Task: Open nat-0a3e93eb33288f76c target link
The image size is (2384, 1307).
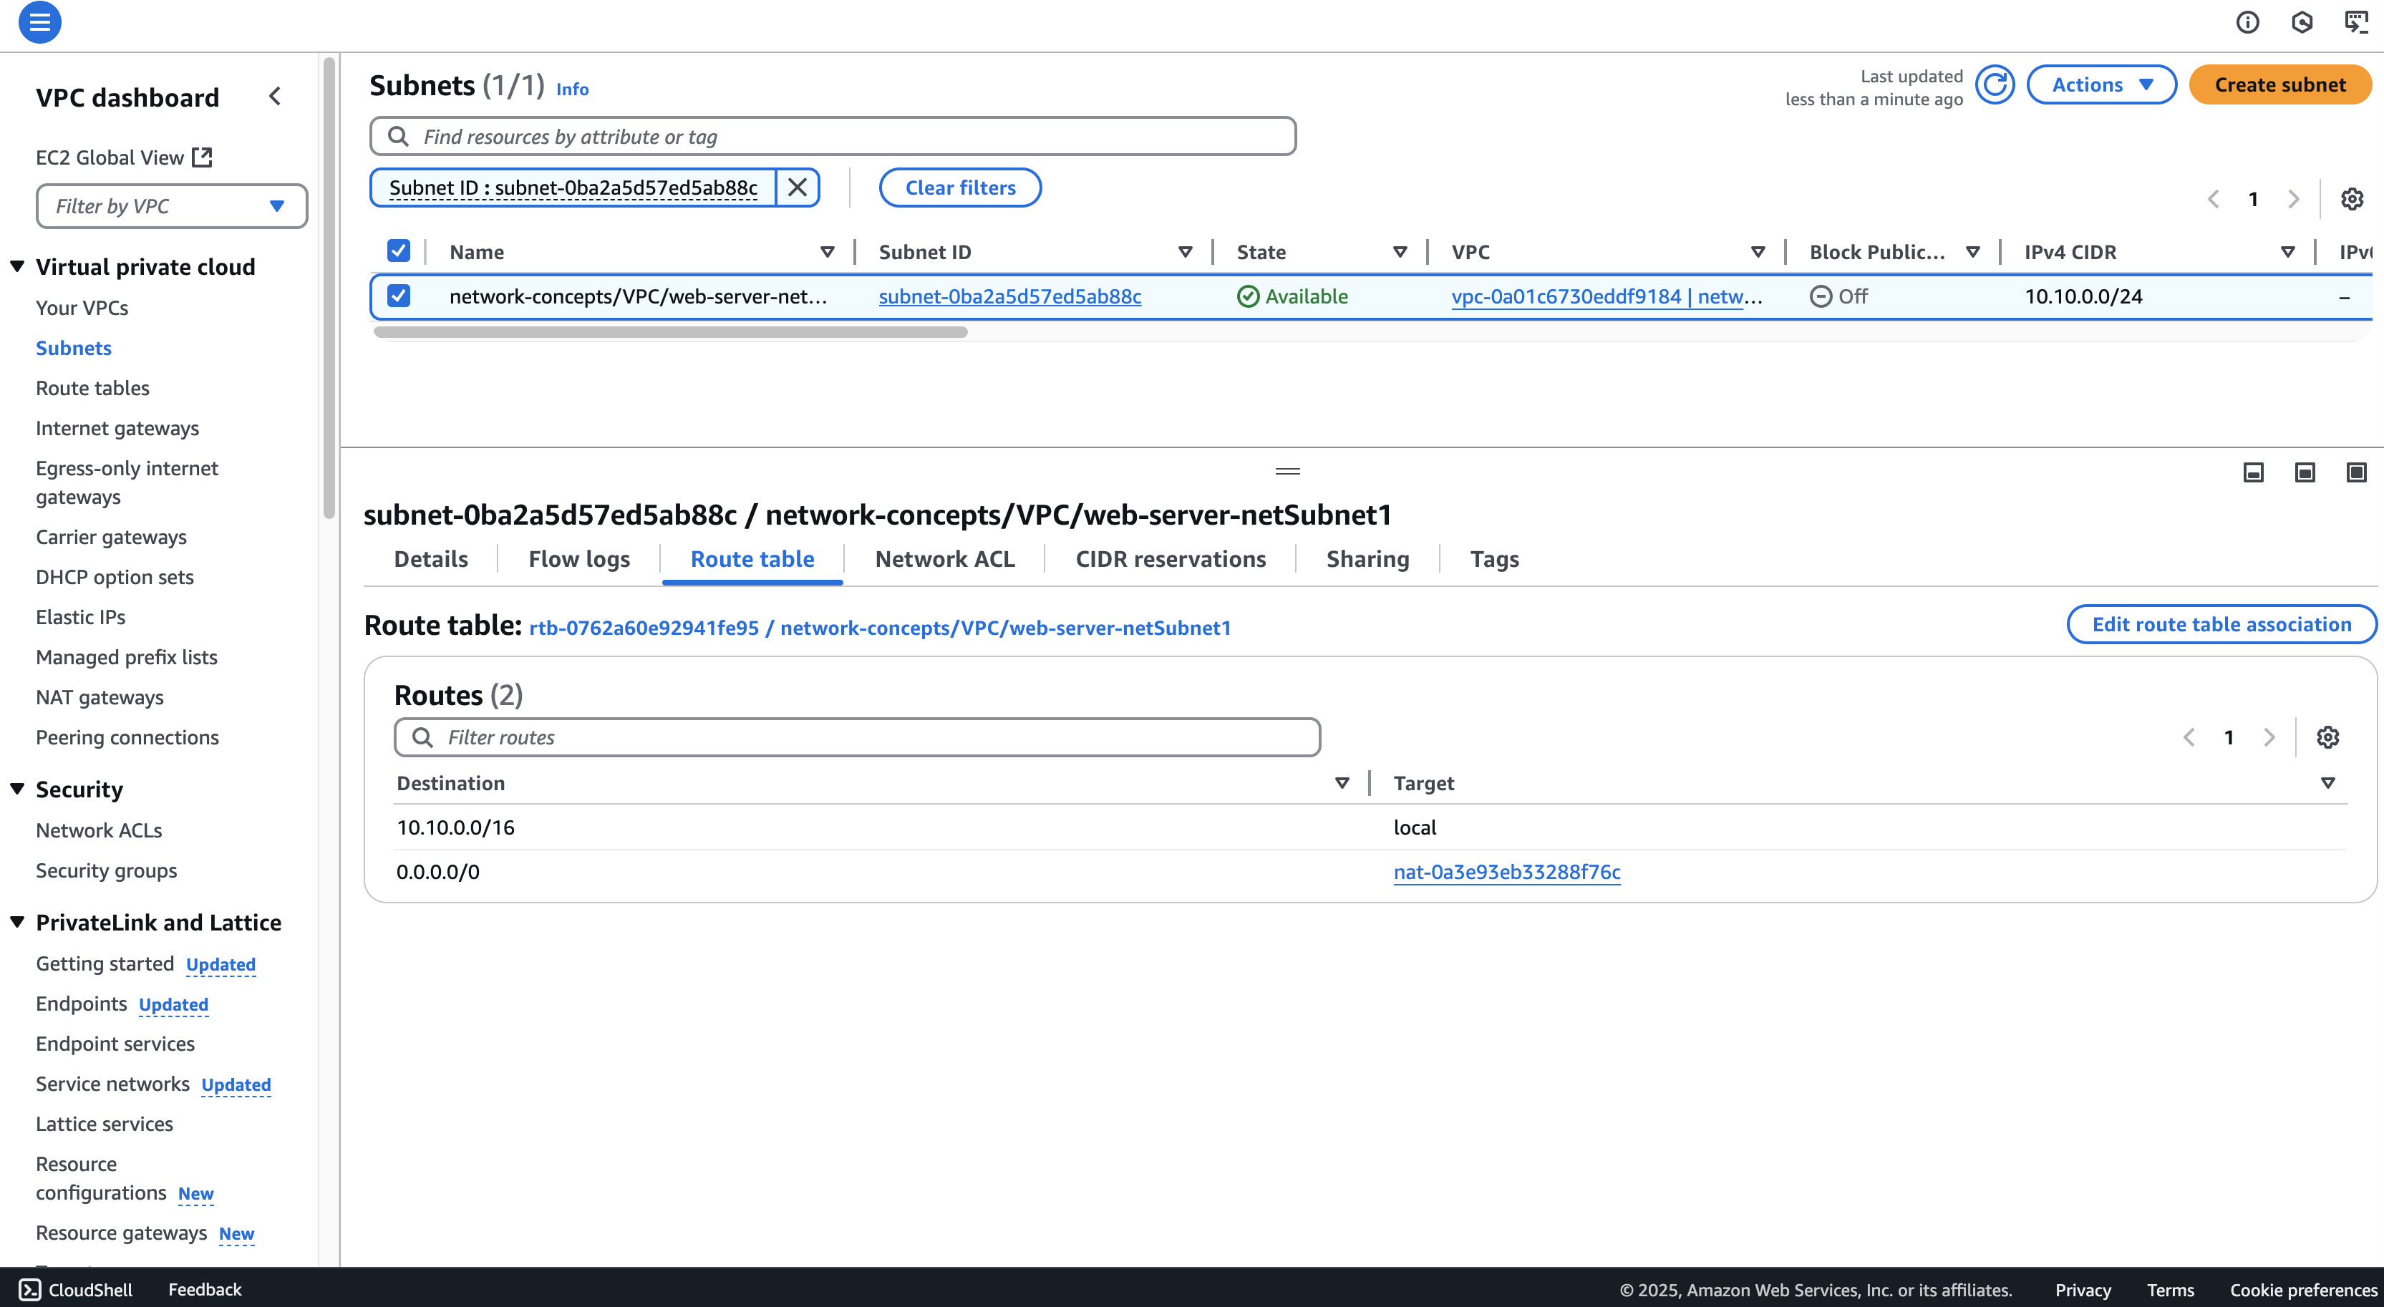Action: 1507,871
